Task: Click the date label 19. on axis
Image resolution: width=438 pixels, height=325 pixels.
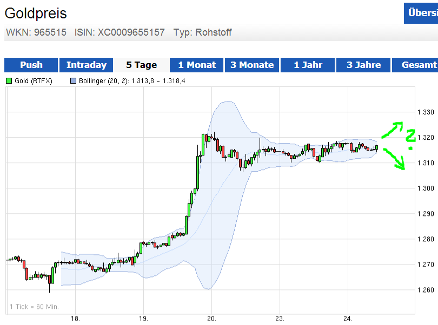Action: click(143, 319)
